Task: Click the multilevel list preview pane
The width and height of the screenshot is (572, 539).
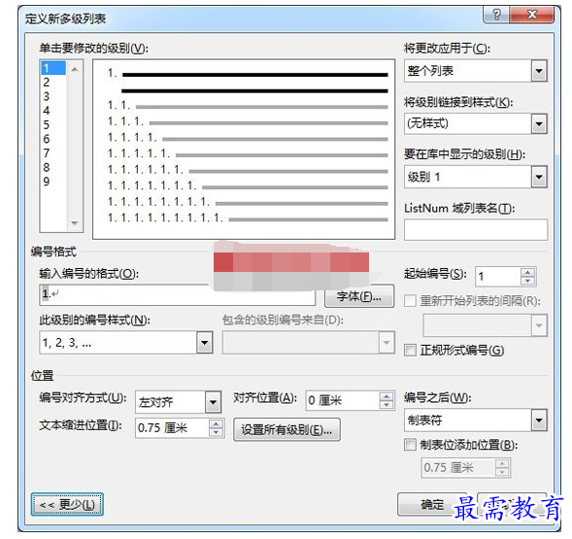Action: pos(244,150)
